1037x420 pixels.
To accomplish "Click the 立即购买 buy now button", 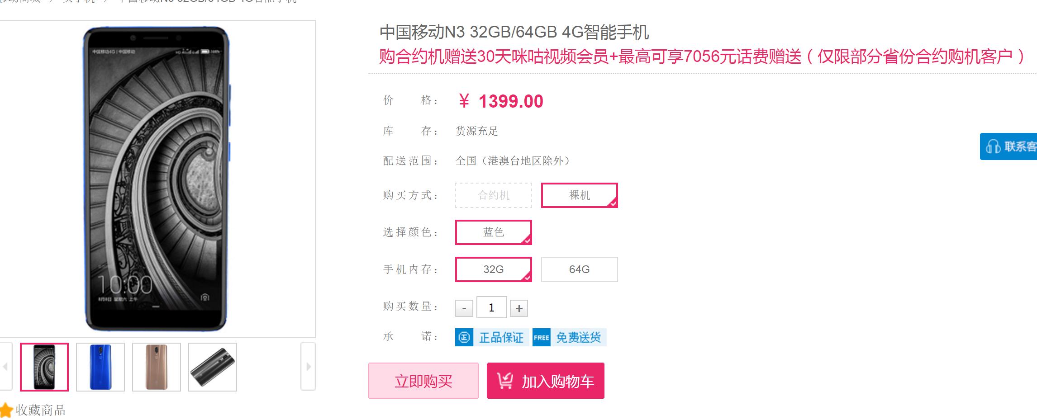I will point(423,381).
